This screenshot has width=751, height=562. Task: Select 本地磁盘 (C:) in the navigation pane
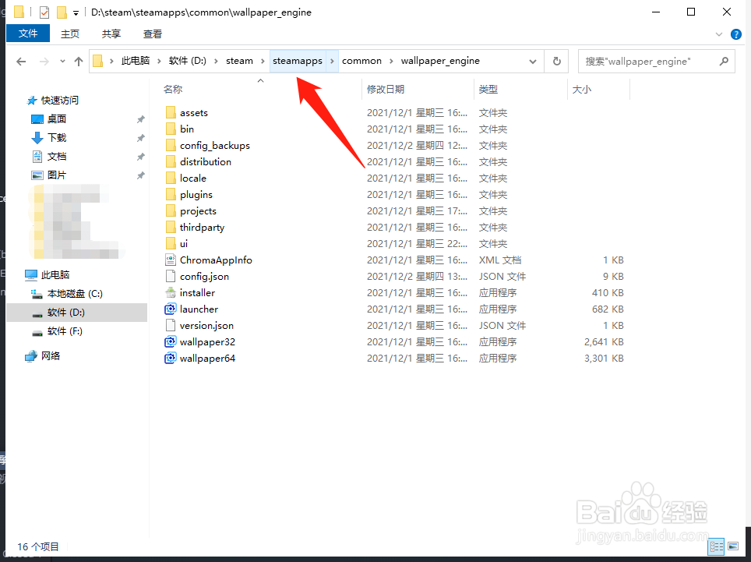pyautogui.click(x=75, y=294)
